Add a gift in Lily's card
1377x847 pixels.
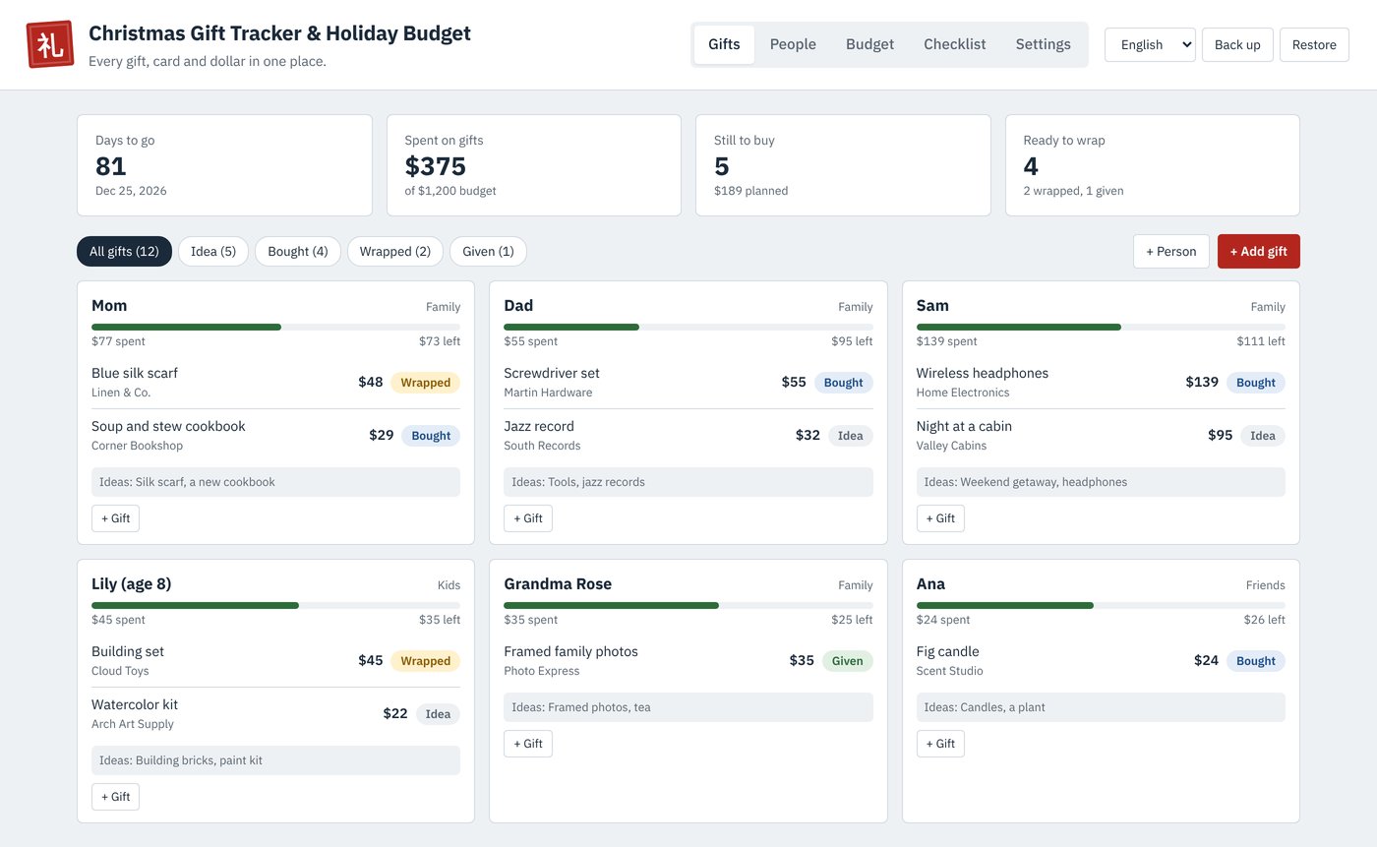point(115,797)
